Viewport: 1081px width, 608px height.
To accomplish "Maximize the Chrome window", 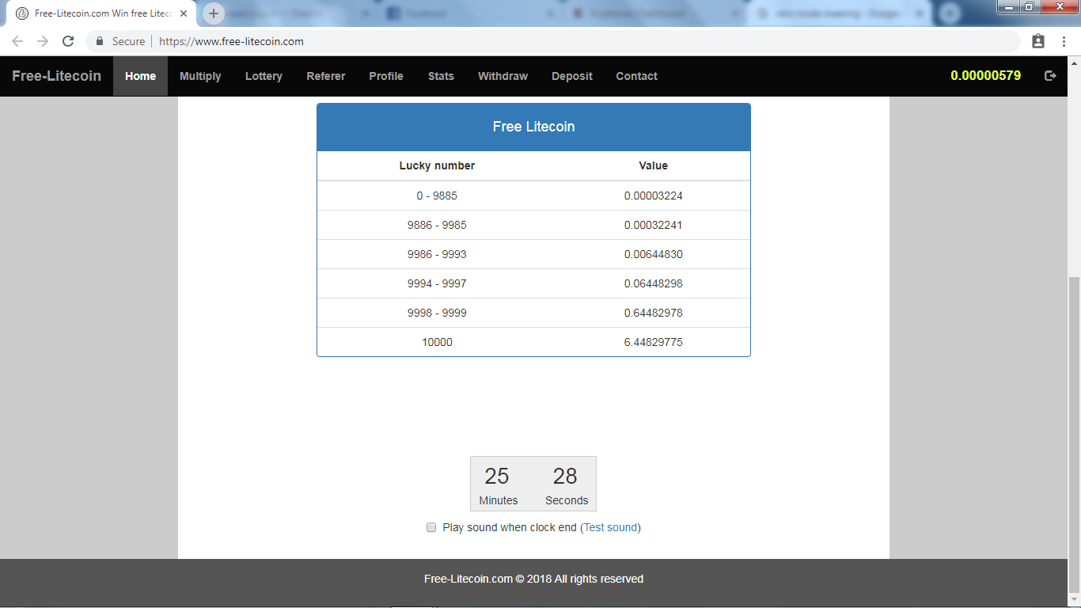I will pos(1030,7).
